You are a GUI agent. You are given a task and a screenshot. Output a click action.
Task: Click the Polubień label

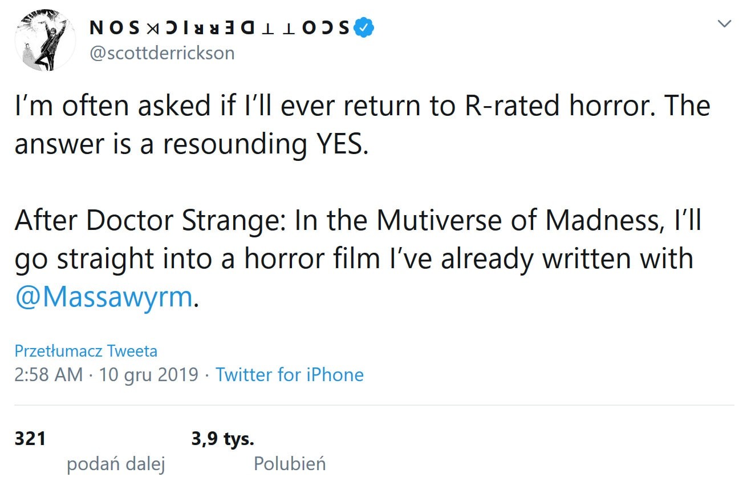[290, 464]
